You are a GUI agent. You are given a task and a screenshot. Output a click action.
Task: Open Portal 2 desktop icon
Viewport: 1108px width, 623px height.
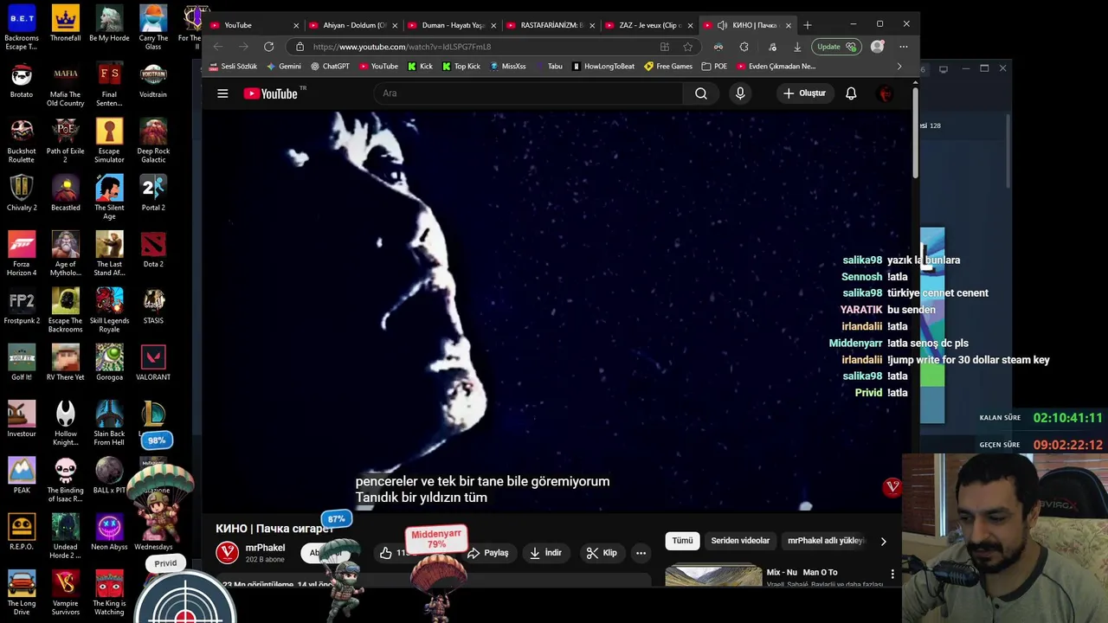click(x=153, y=193)
